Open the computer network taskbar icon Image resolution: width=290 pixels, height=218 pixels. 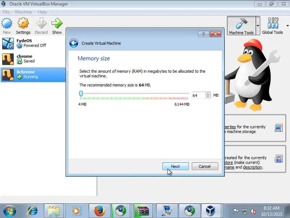pos(167,211)
